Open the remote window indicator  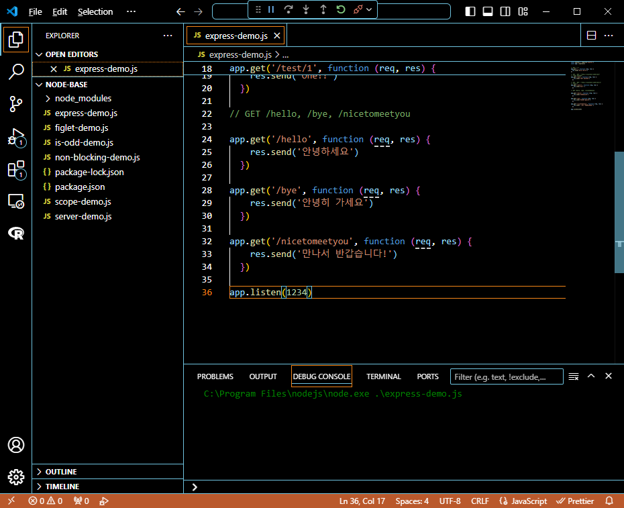click(11, 501)
